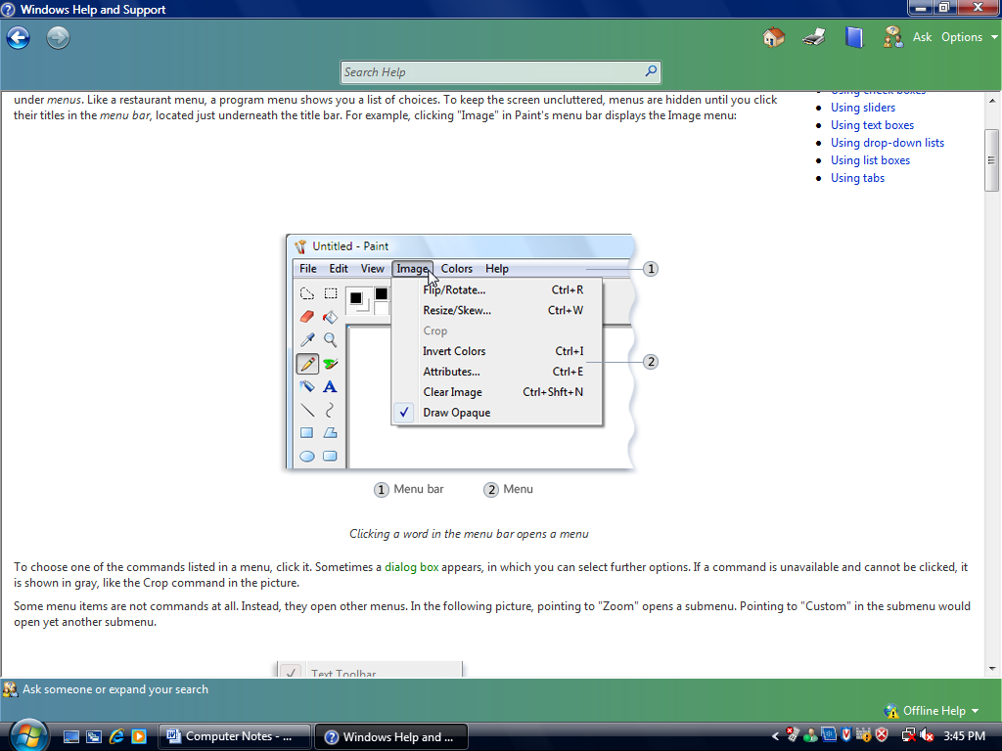Image resolution: width=1002 pixels, height=751 pixels.
Task: Select the rectangular Select tool in Paint picture
Action: point(331,293)
